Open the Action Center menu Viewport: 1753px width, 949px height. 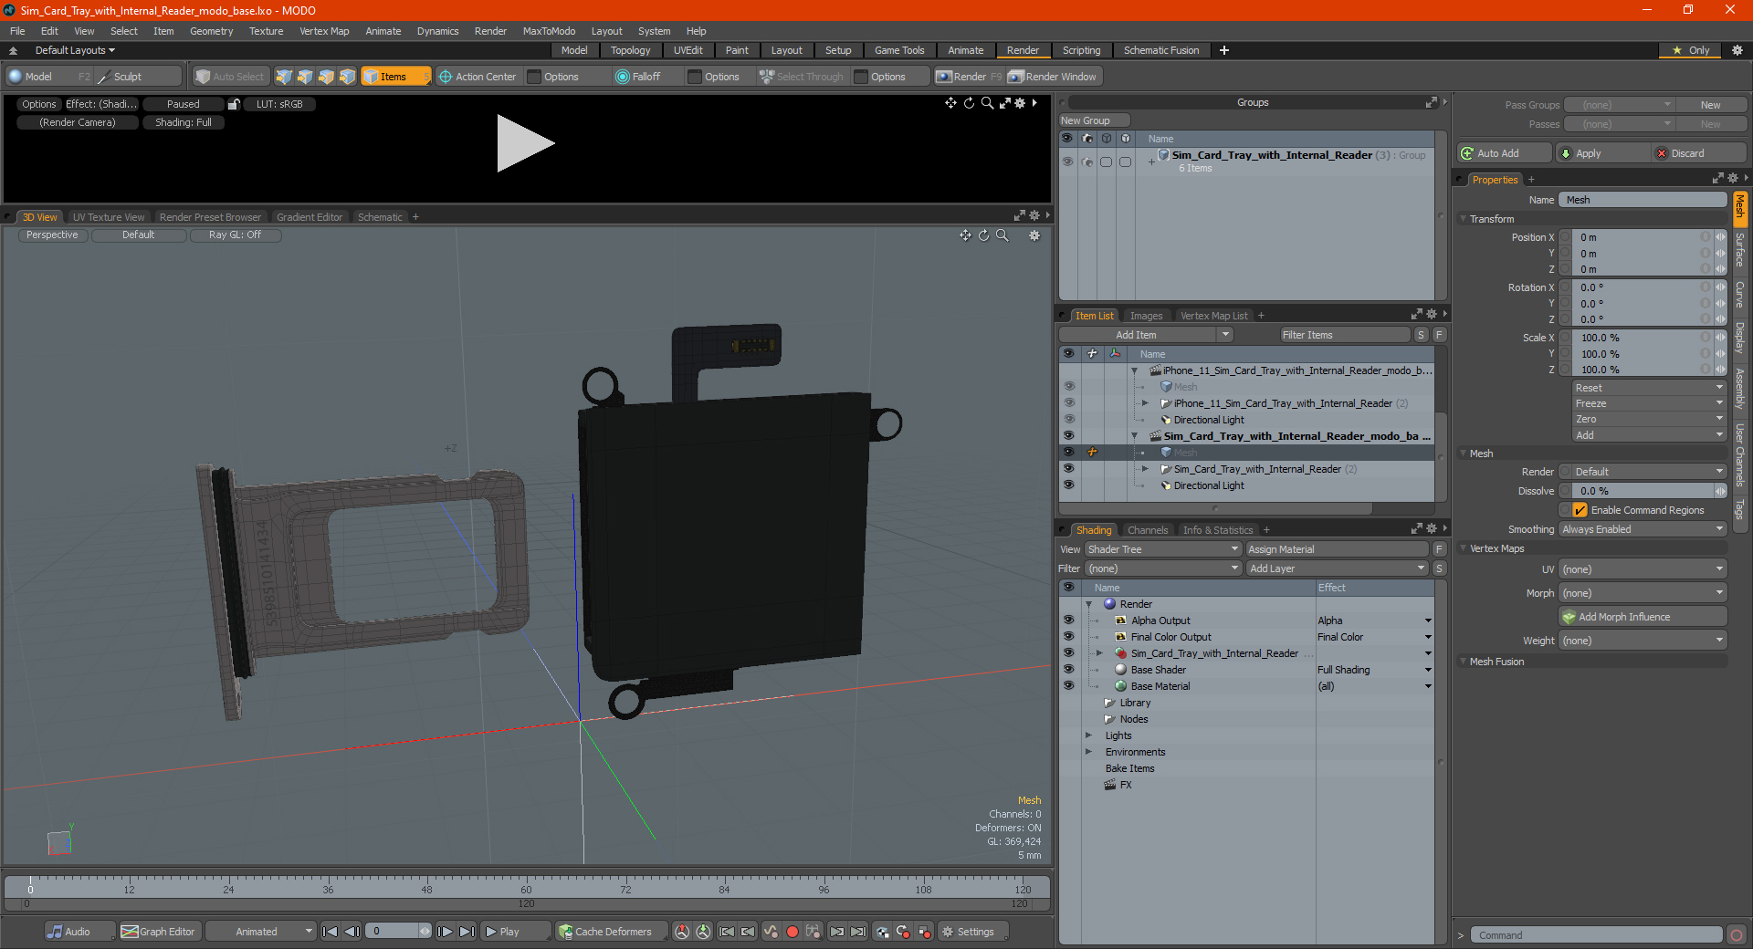(478, 77)
